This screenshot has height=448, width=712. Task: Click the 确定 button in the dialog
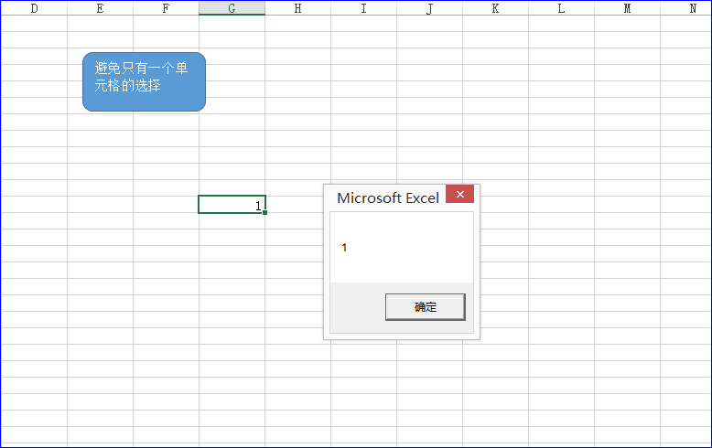click(x=425, y=307)
